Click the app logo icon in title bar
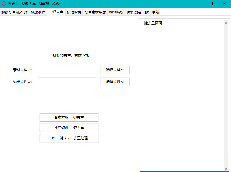 tap(4, 4)
